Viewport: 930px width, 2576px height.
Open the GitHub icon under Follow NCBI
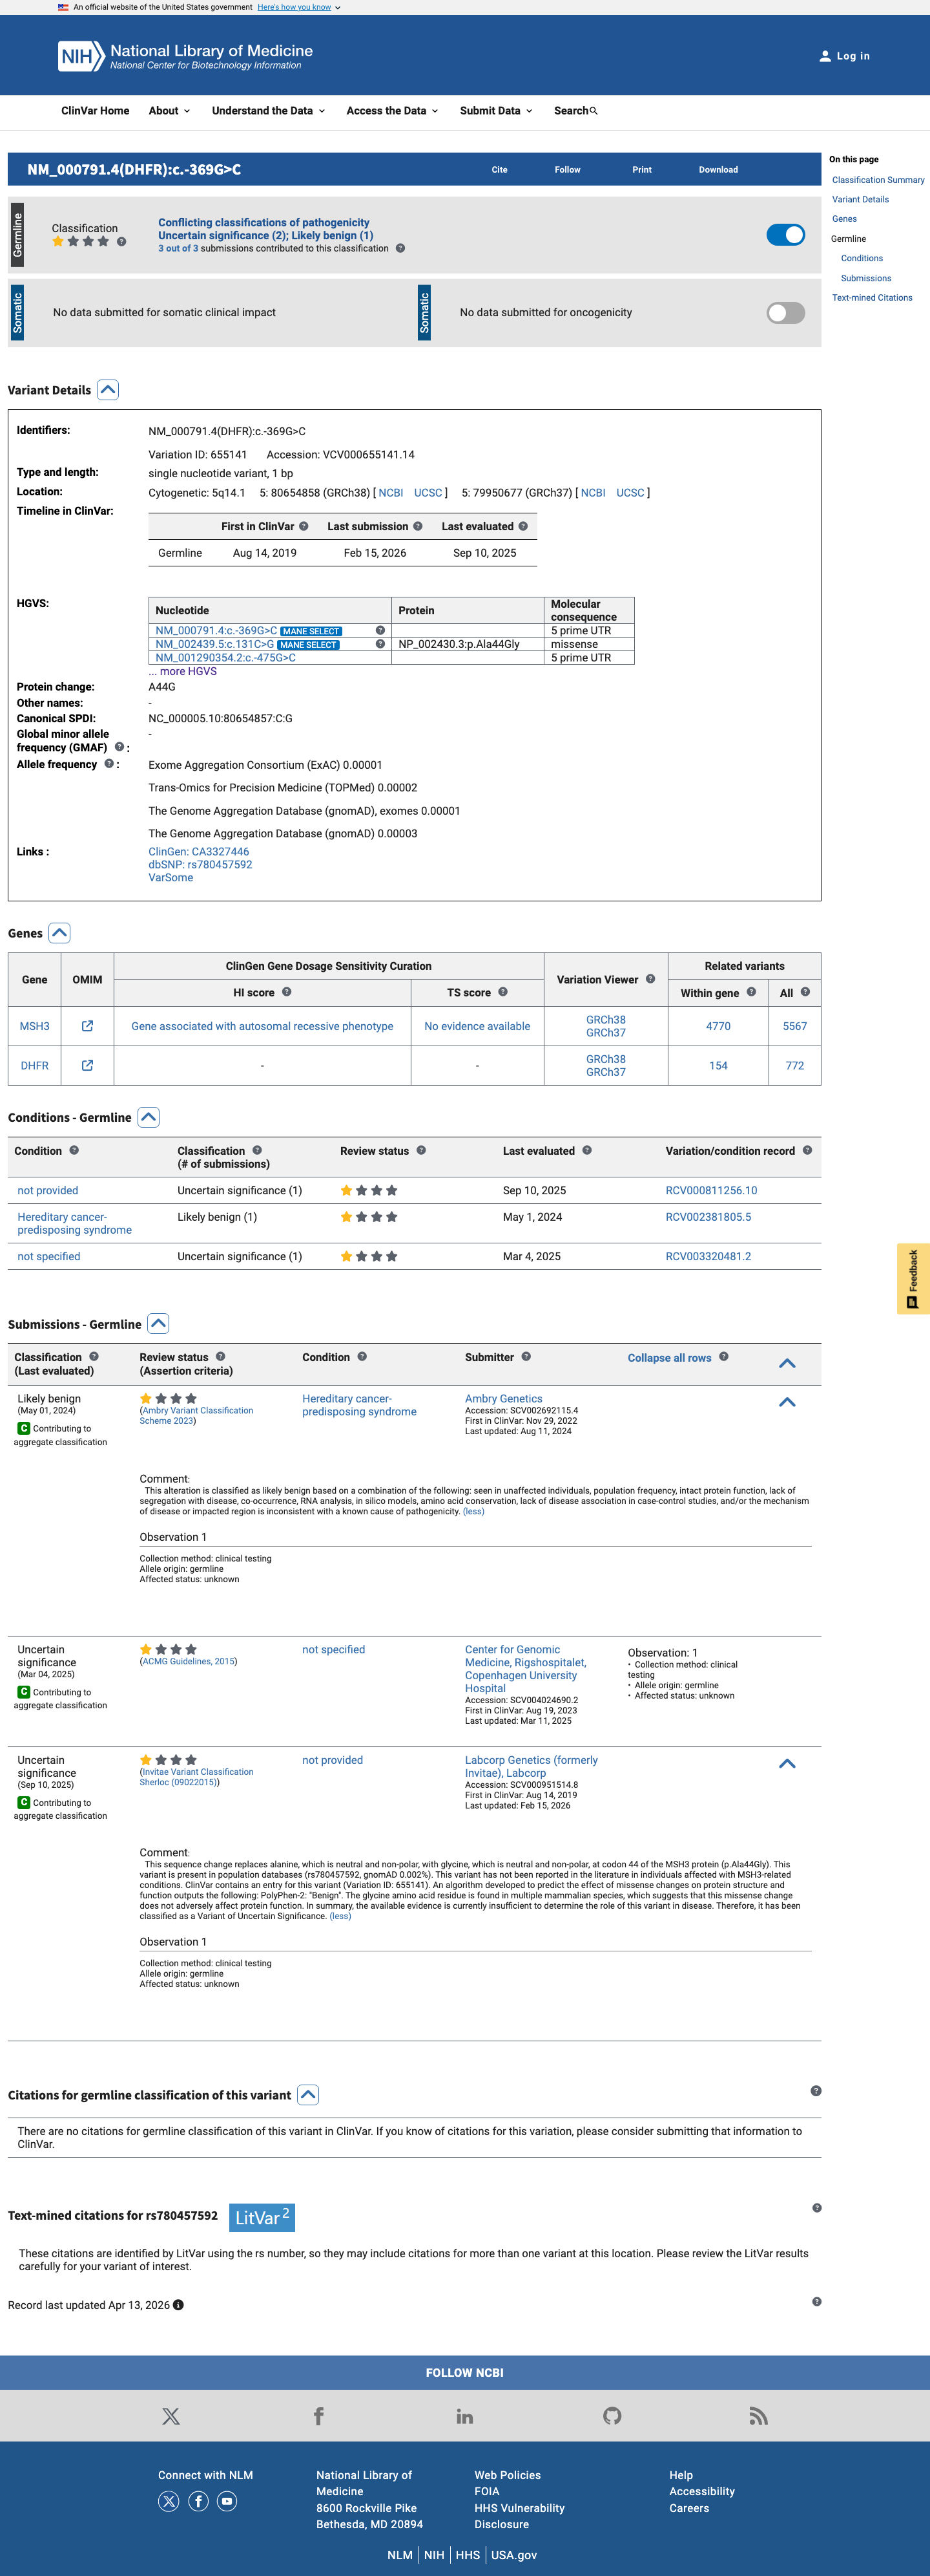coord(612,2416)
